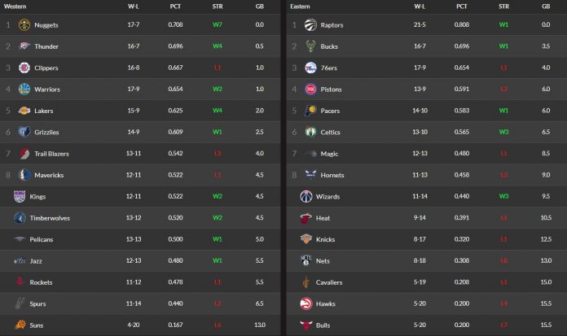Click the Lakers team logo
567x336 pixels.
(x=24, y=111)
